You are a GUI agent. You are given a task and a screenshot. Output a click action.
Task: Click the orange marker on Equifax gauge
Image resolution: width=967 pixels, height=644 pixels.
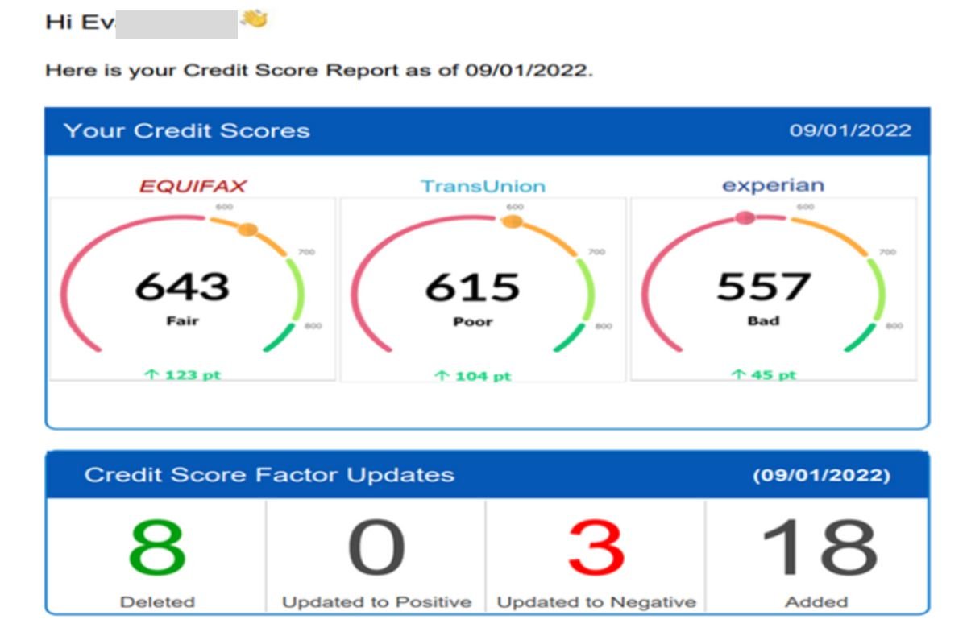(248, 229)
